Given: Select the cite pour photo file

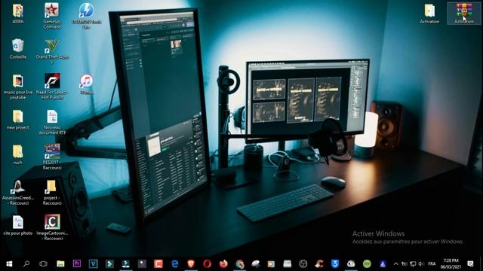Looking at the screenshot, I should [x=18, y=225].
